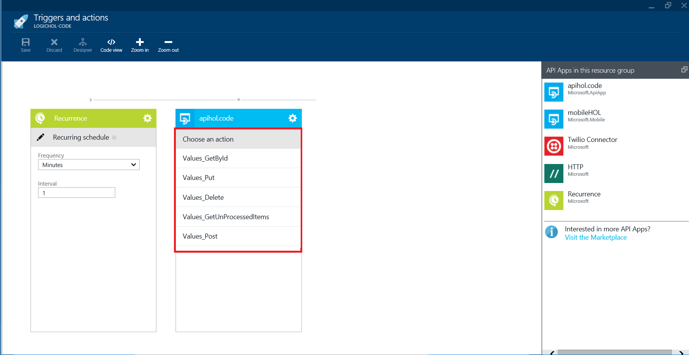
Task: Open apihol.code card settings gear
Action: click(292, 118)
